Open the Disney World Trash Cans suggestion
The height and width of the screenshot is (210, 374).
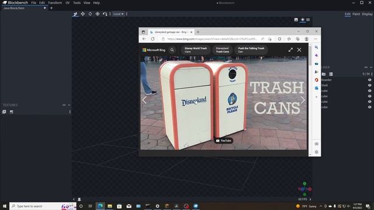pyautogui.click(x=196, y=50)
